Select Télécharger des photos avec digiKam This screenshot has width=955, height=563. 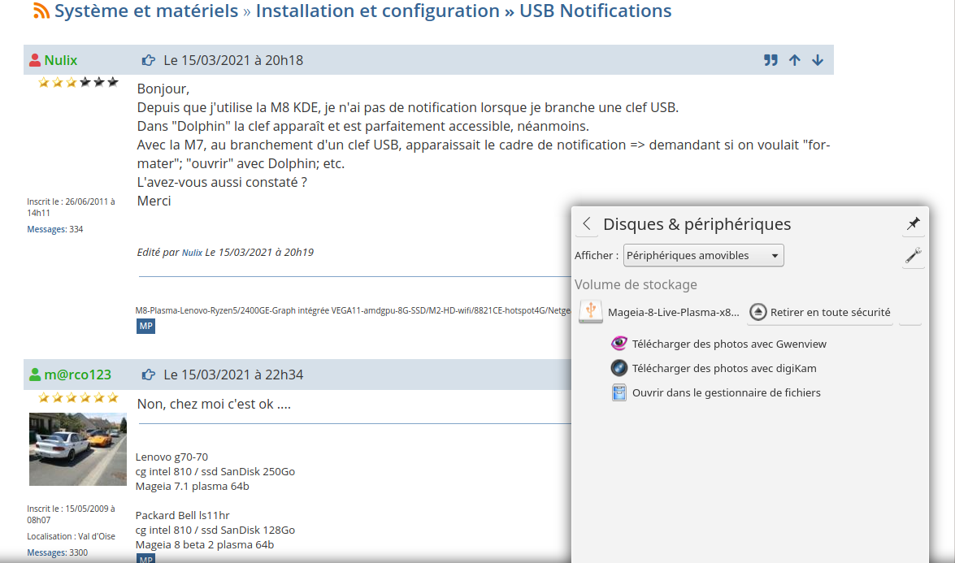[714, 368]
